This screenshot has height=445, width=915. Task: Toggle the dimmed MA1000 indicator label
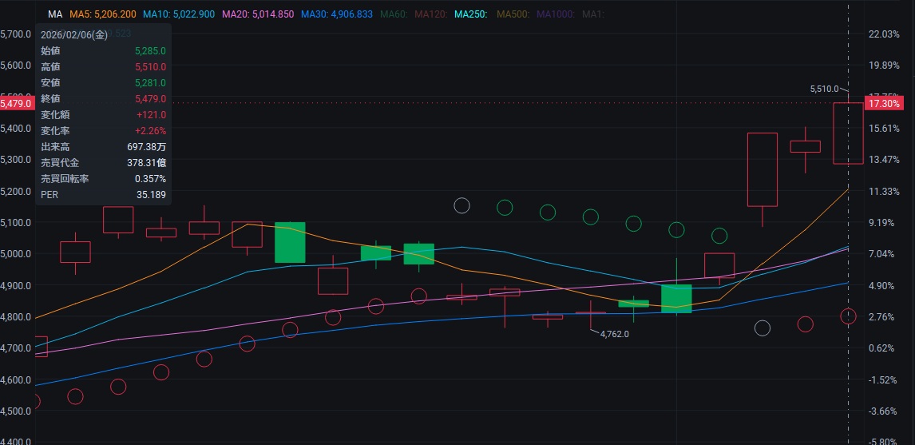tap(556, 14)
